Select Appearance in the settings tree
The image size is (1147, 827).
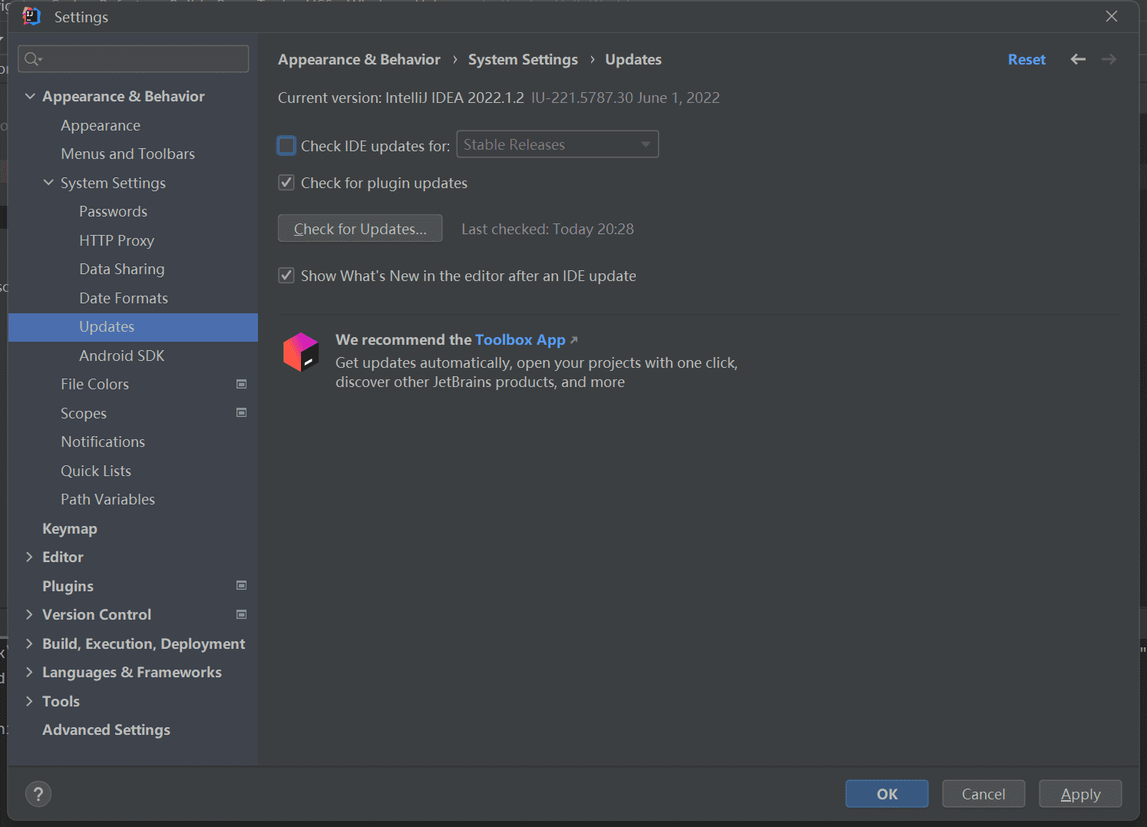(101, 125)
